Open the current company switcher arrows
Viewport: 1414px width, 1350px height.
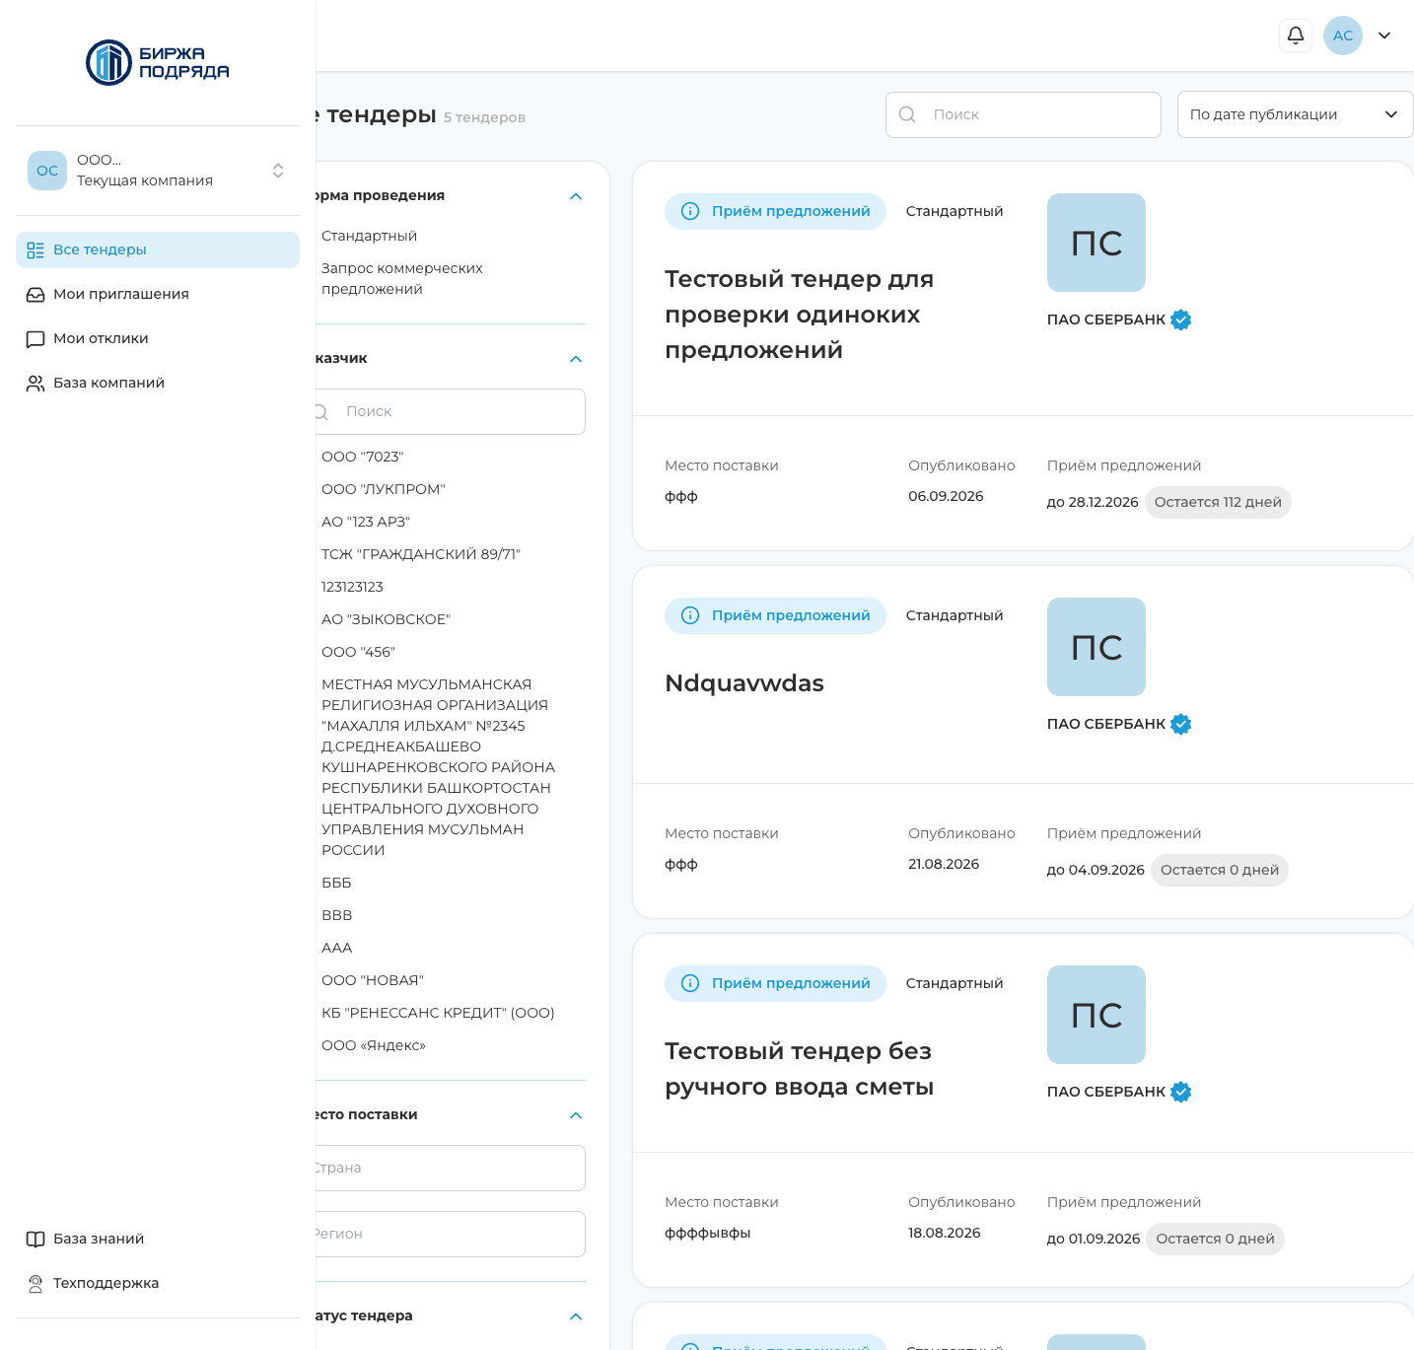coord(278,171)
